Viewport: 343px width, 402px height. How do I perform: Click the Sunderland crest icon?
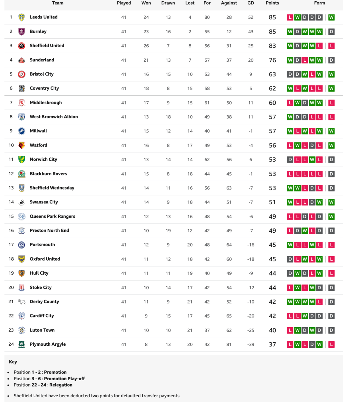coord(21,60)
